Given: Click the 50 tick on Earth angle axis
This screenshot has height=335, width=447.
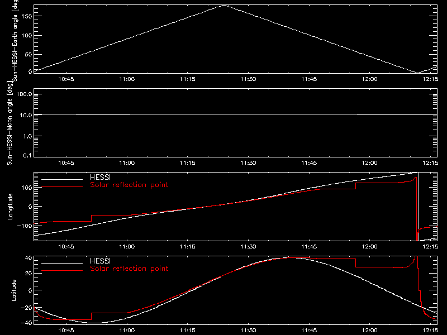Looking at the screenshot, I should pyautogui.click(x=28, y=54).
